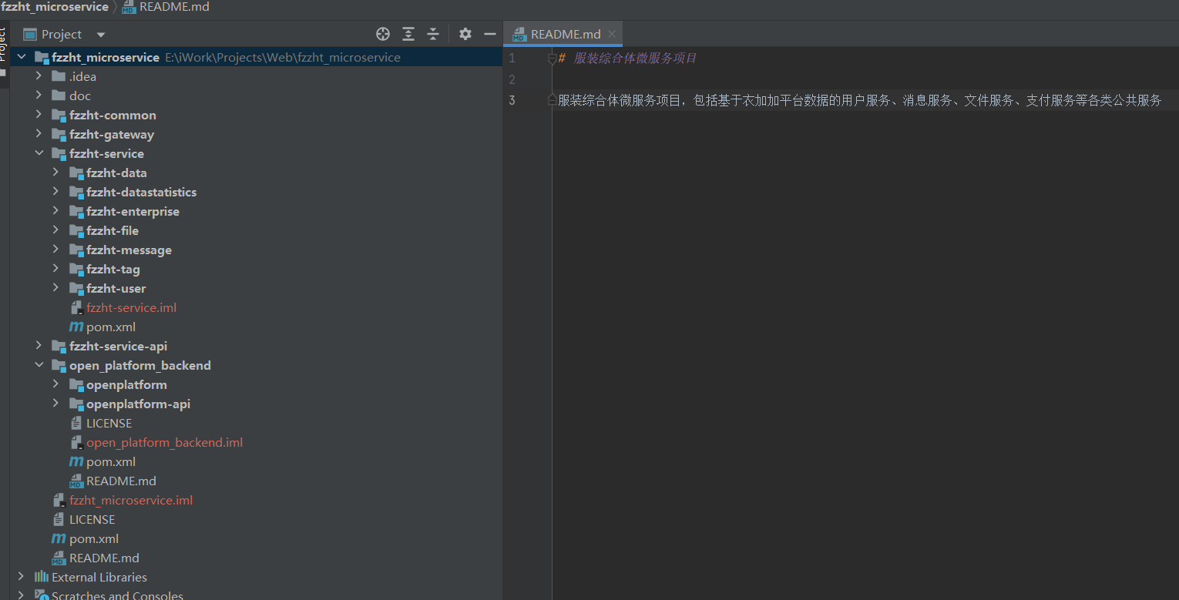Screen dimensions: 1179x600
Task: Expand the fzzht-enterprise module
Action: 55,211
